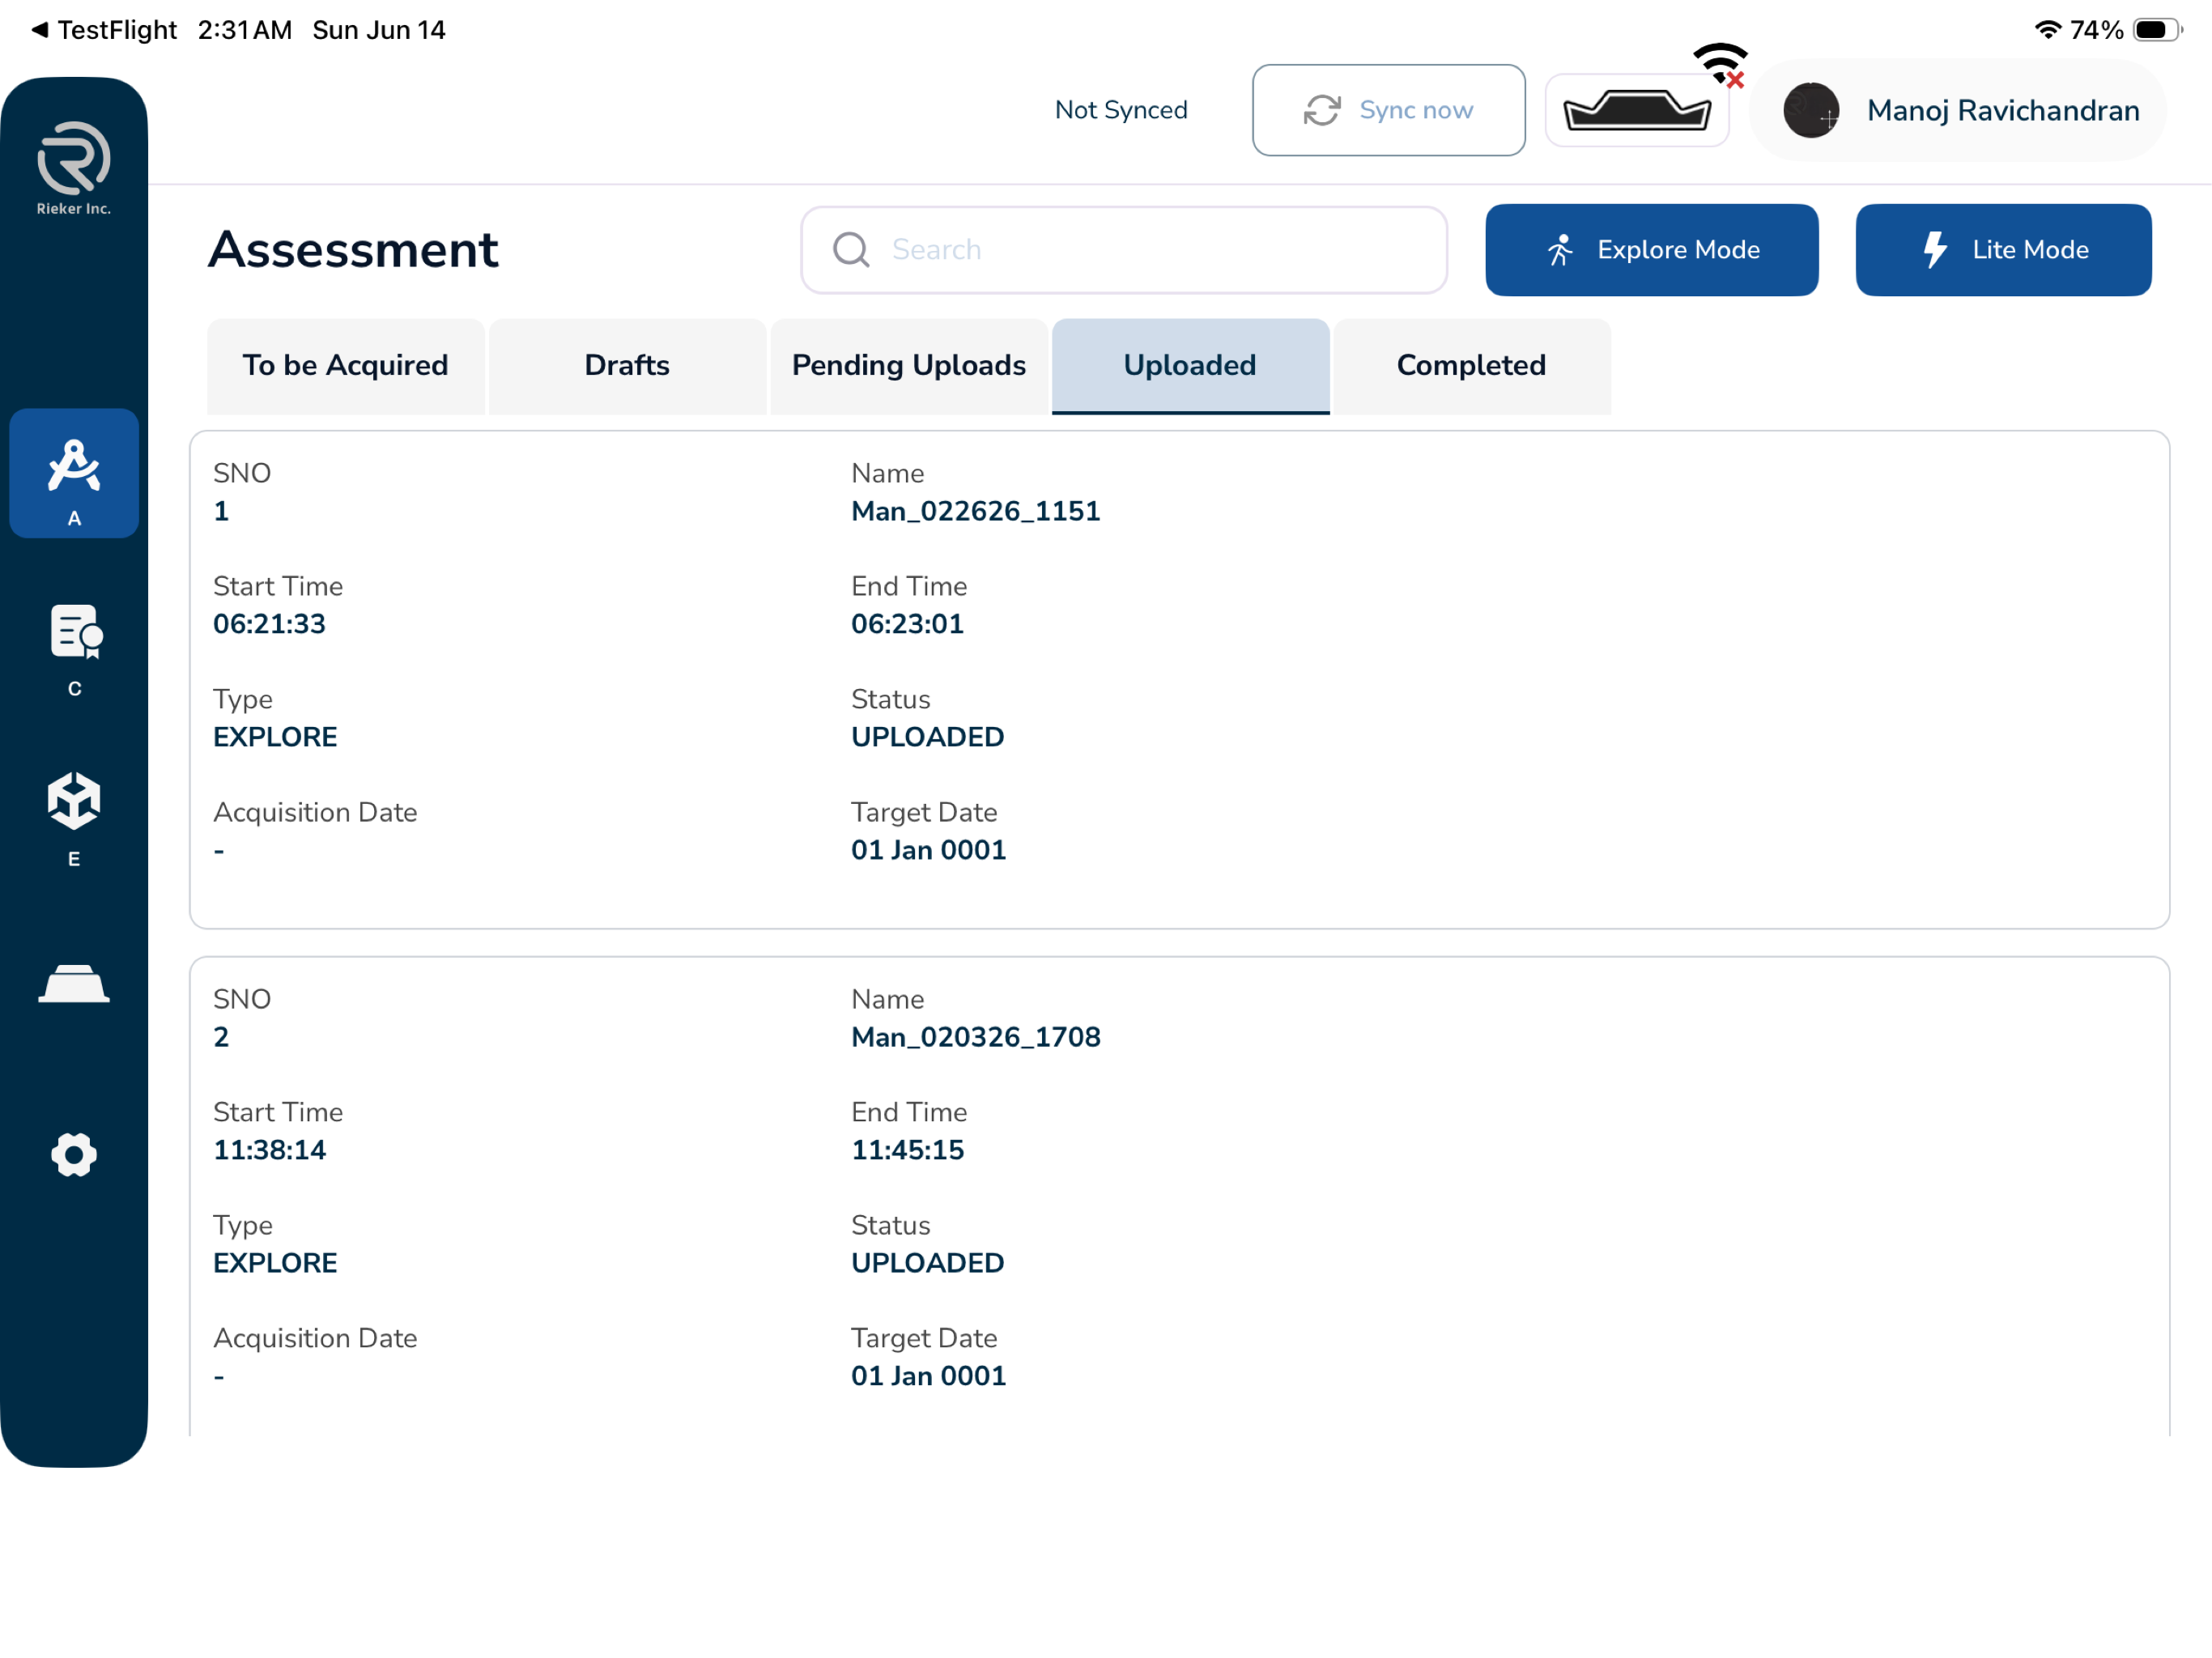Open the scanner device sidebar icon
Viewport: 2212px width, 1658px height.
click(74, 983)
